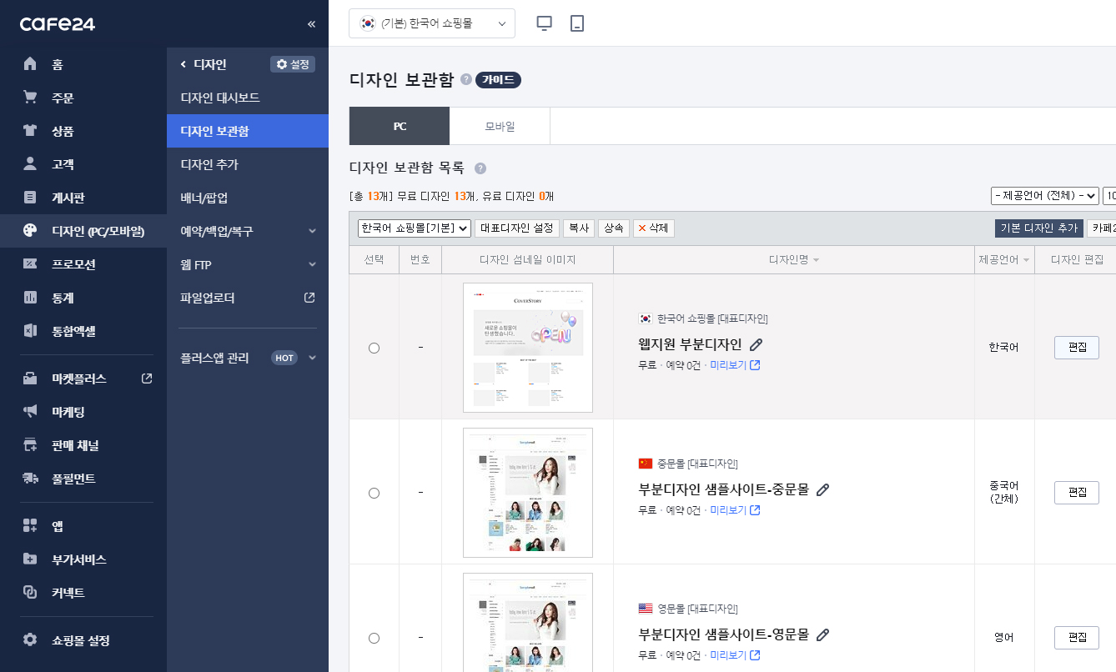Open the 제공언어 (전체) filter dropdown
The width and height of the screenshot is (1116, 672).
(1045, 196)
